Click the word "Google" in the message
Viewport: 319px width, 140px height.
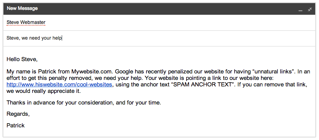(124, 71)
